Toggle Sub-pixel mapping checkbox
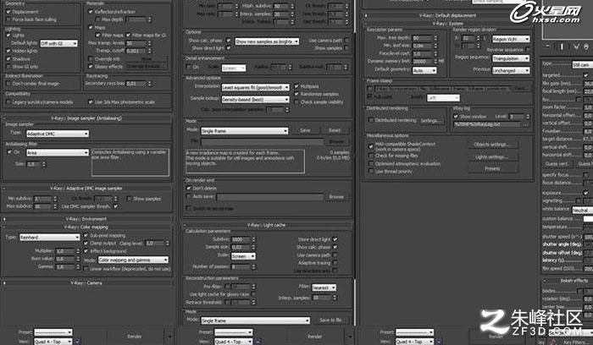 [86, 235]
